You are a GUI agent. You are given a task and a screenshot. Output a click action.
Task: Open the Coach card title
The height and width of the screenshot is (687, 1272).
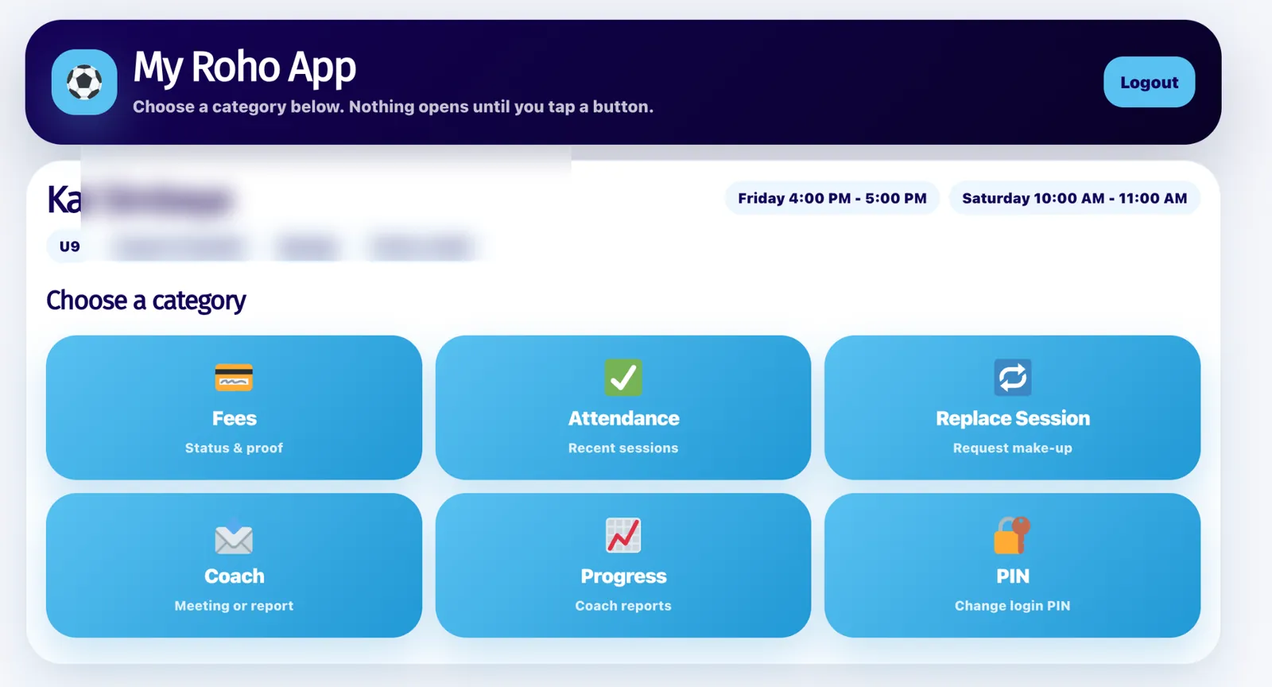(234, 576)
